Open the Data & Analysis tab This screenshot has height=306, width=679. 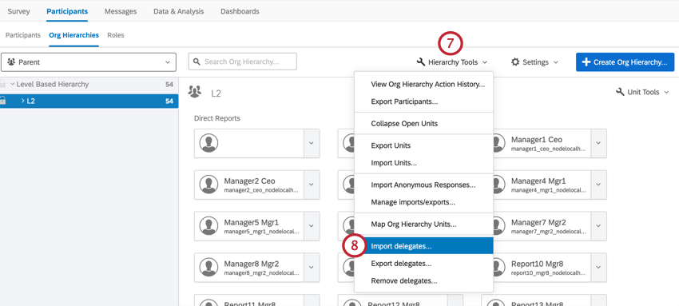178,12
